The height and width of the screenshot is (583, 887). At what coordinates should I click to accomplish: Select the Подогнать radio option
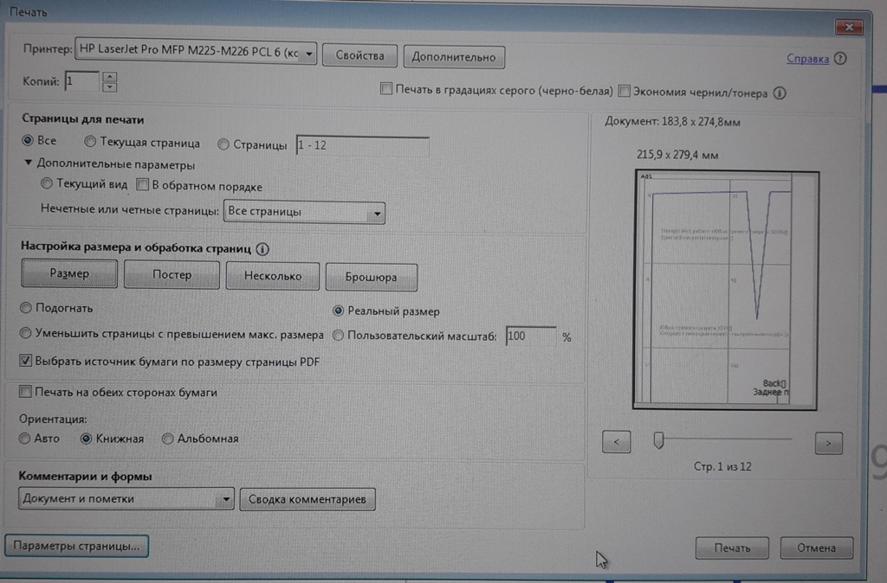(x=25, y=308)
